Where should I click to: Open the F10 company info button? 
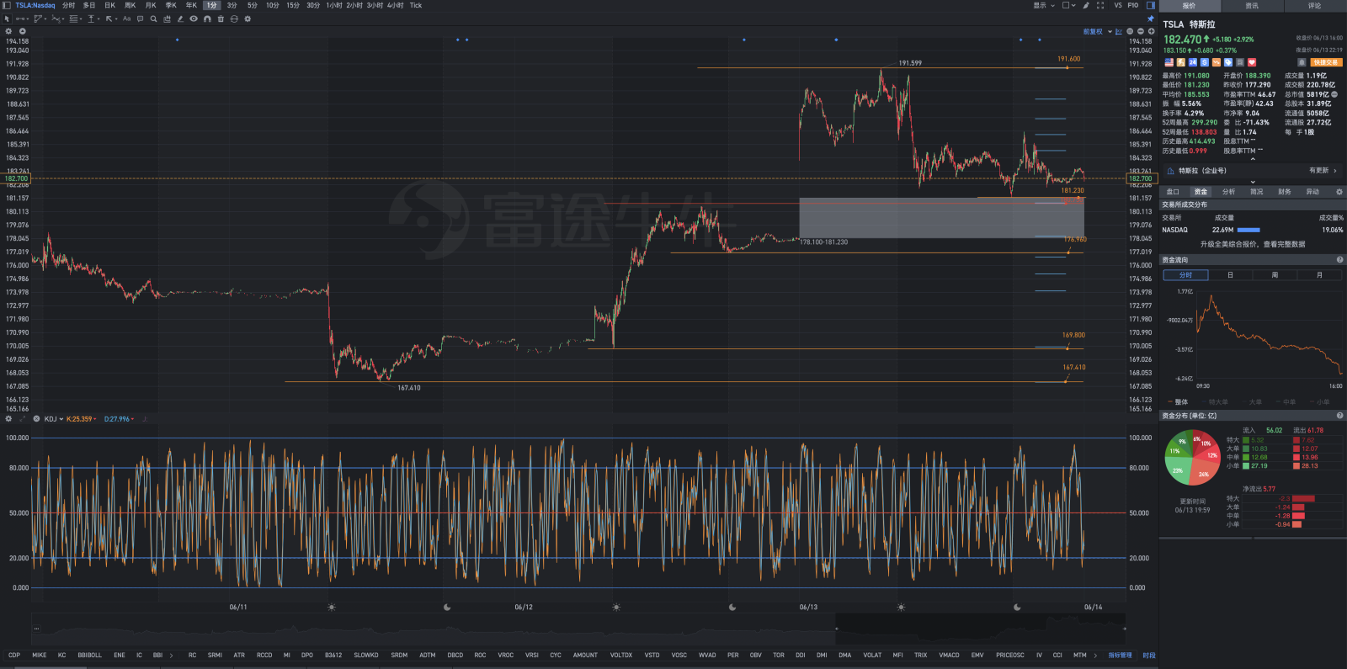1133,5
